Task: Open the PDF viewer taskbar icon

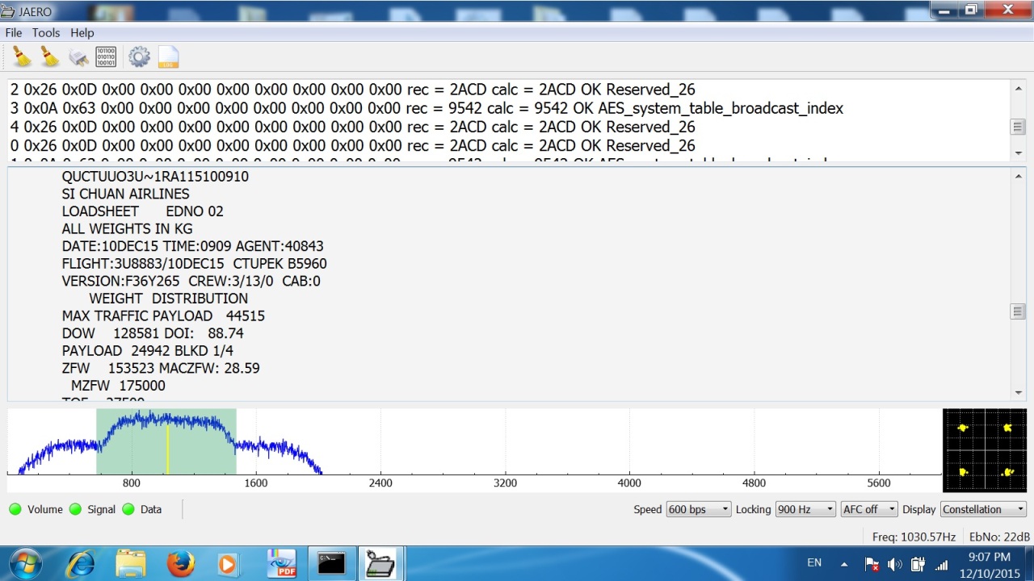Action: coord(283,563)
